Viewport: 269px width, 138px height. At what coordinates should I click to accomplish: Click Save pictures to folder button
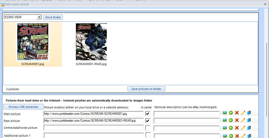(146, 89)
